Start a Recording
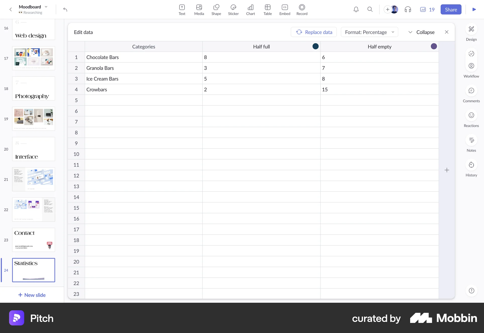This screenshot has width=484, height=333. click(302, 9)
